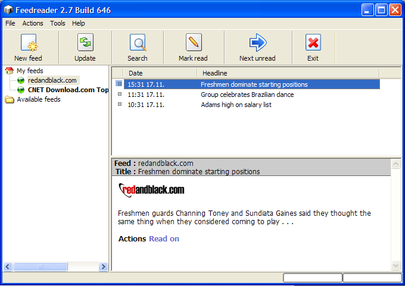This screenshot has height=286, width=405.
Task: Click the Feedreader app icon in title bar
Action: (x=8, y=10)
